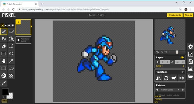Select the Pen tool
The image size is (194, 104).
(4, 31)
